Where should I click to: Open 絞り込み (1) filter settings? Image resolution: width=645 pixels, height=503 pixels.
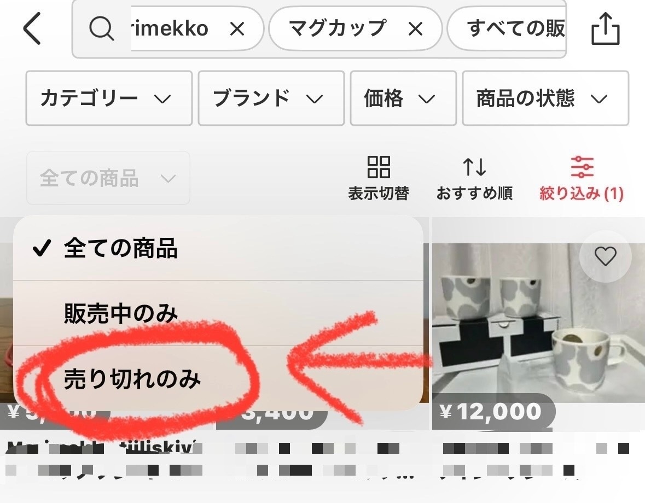582,178
